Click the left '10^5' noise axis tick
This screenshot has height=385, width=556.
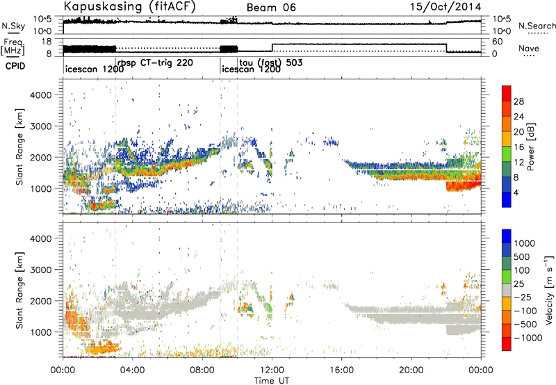tap(43, 19)
